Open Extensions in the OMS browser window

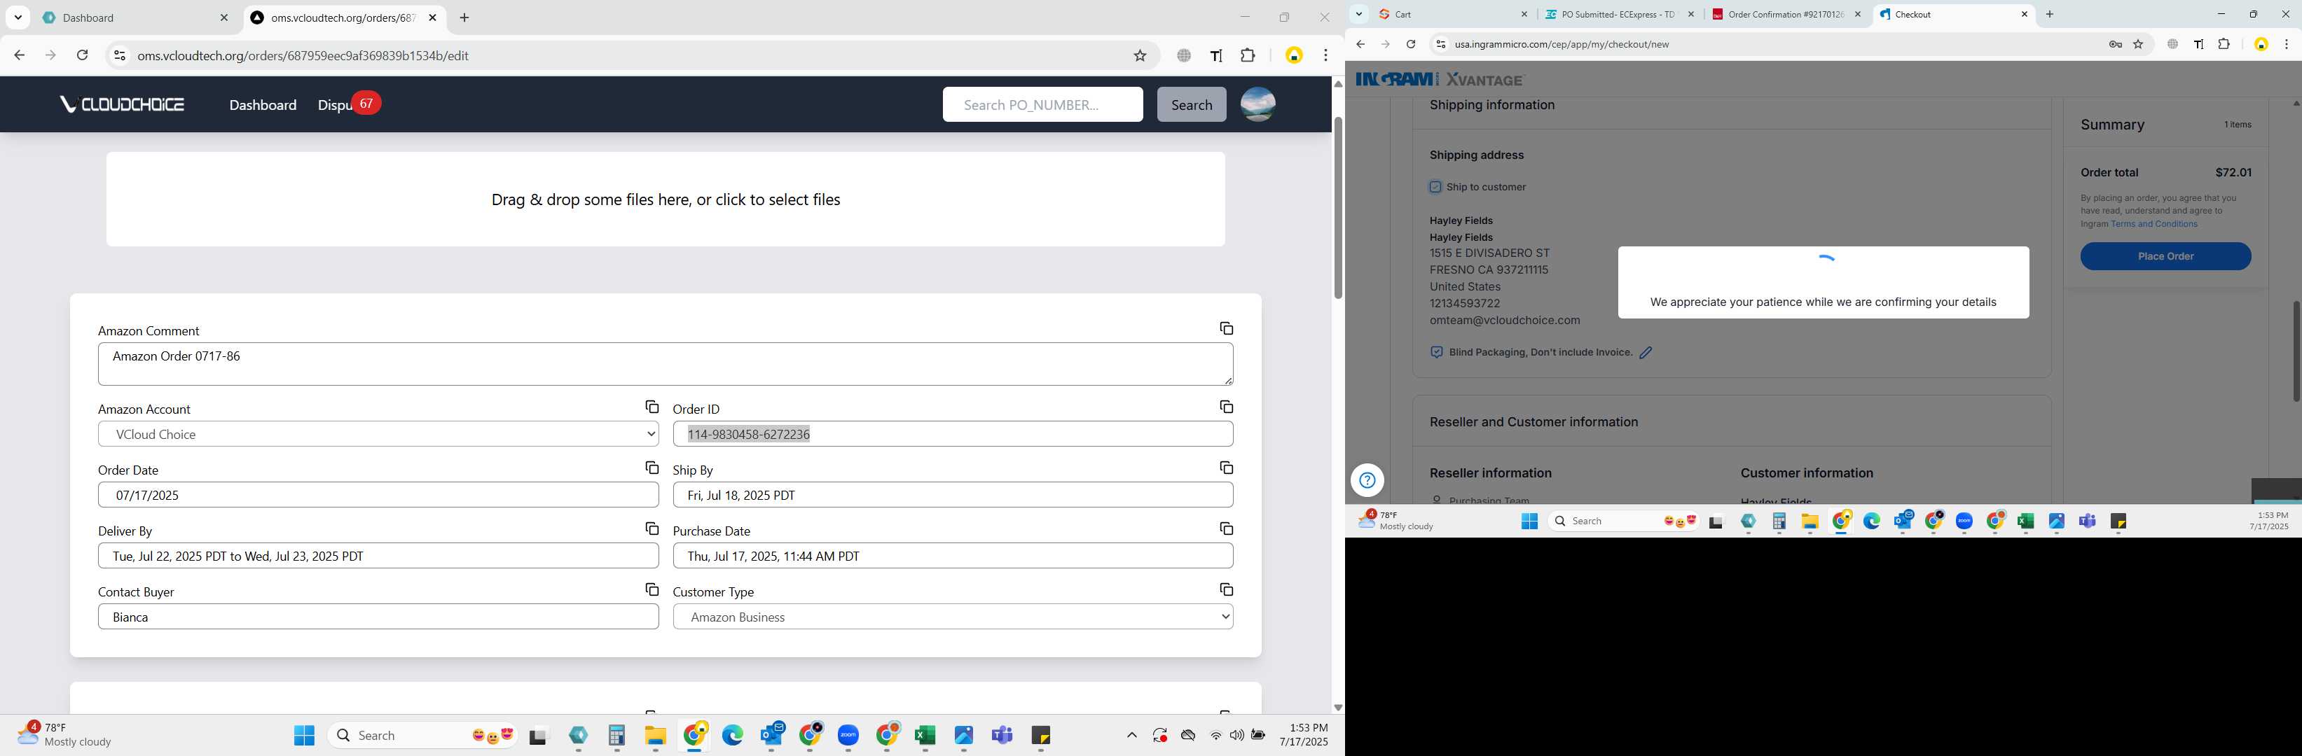click(1248, 55)
